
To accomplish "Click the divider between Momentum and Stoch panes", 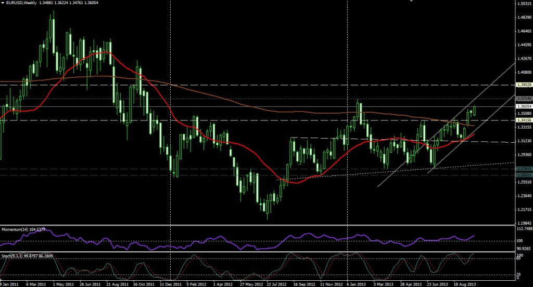I will [255, 252].
